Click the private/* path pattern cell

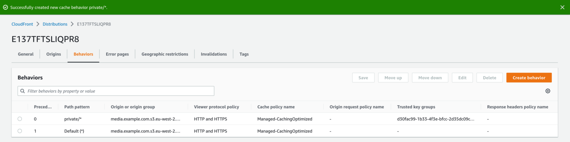(73, 119)
